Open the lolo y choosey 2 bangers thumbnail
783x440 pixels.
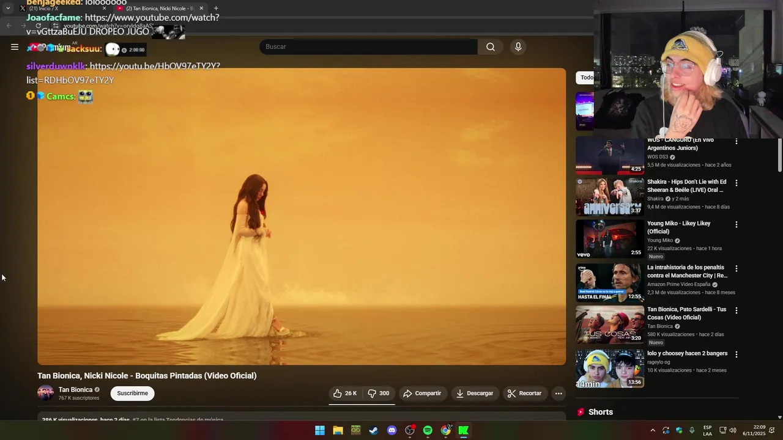(x=610, y=369)
